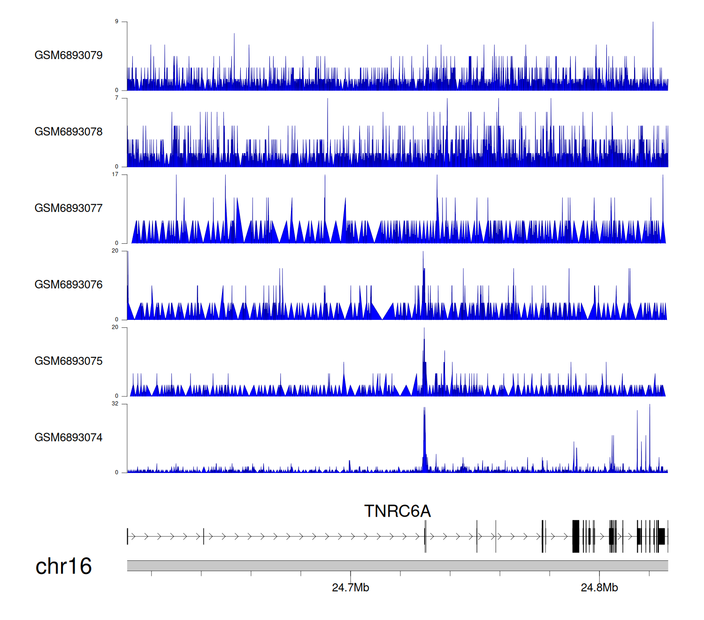
Task: Click the gray chromosome ideogram bar
Action: pos(397,566)
